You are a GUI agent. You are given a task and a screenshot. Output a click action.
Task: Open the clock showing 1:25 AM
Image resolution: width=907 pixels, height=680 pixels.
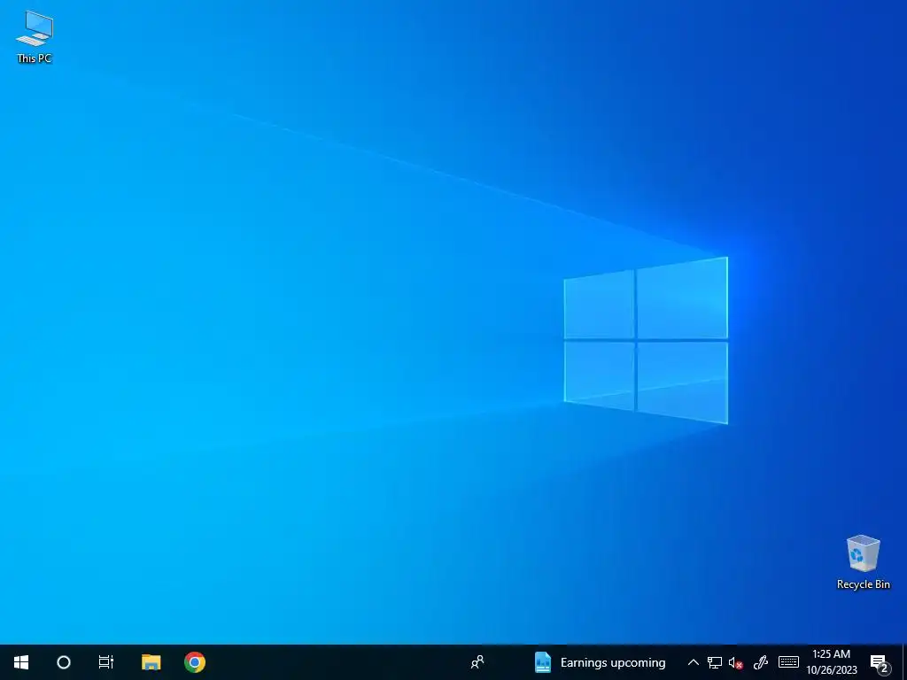pyautogui.click(x=832, y=662)
